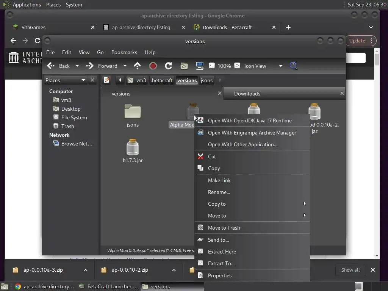The height and width of the screenshot is (291, 388).
Task: Choose Extract To in context menu
Action: point(252,264)
